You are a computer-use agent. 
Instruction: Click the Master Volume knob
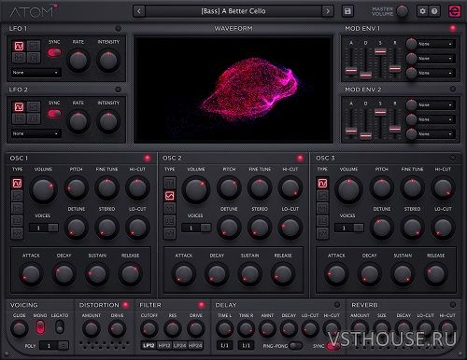click(x=403, y=11)
